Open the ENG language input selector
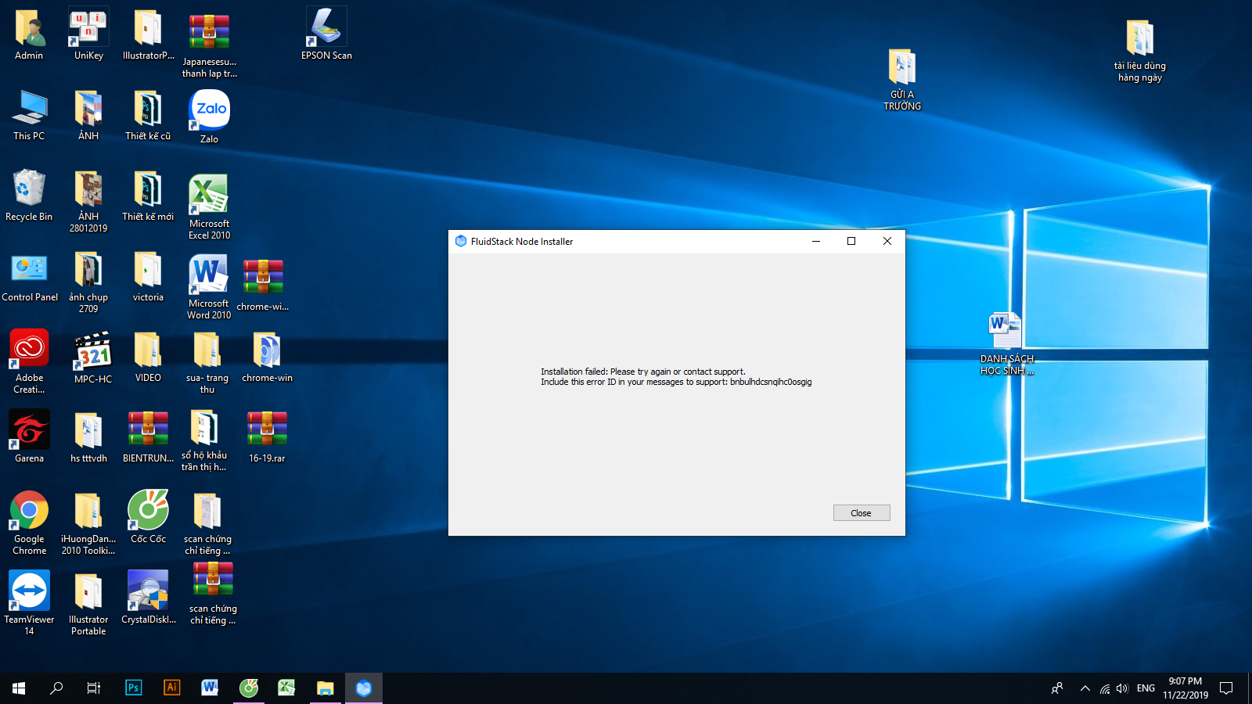 click(1146, 688)
